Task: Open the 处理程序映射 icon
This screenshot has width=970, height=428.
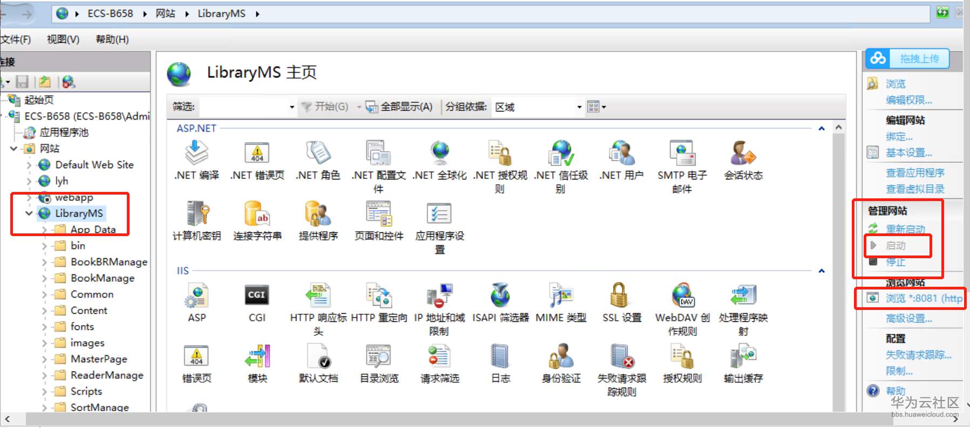Action: pos(743,295)
